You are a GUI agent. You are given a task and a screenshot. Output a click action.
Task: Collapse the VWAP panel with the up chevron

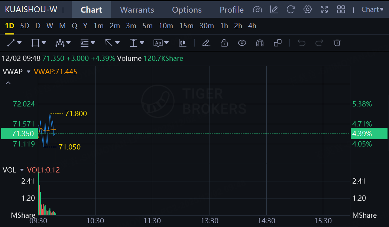pyautogui.click(x=8, y=83)
